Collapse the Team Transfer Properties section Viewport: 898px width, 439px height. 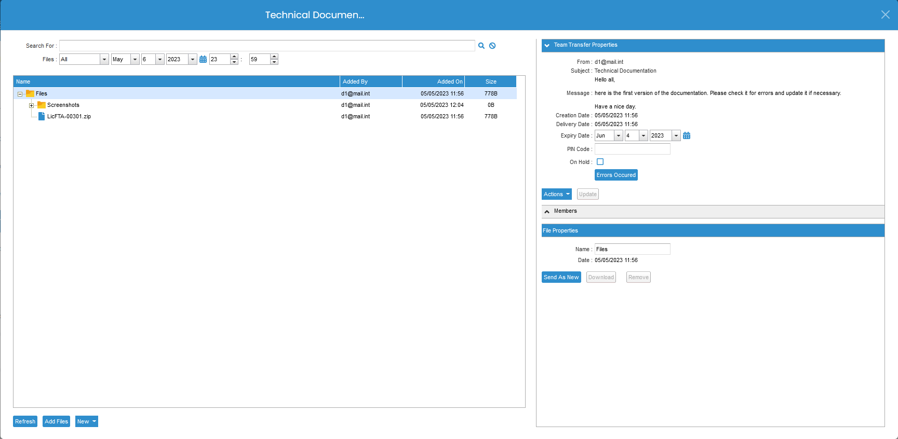547,45
